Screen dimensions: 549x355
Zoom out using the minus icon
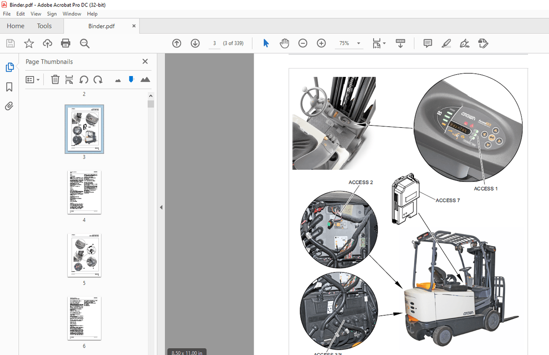click(x=303, y=43)
